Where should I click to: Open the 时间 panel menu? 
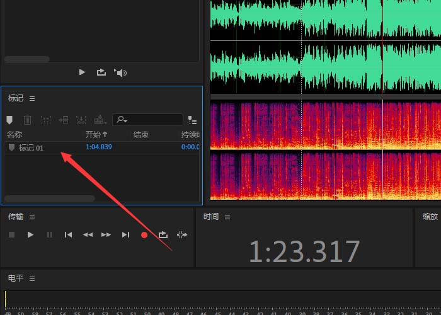(227, 217)
